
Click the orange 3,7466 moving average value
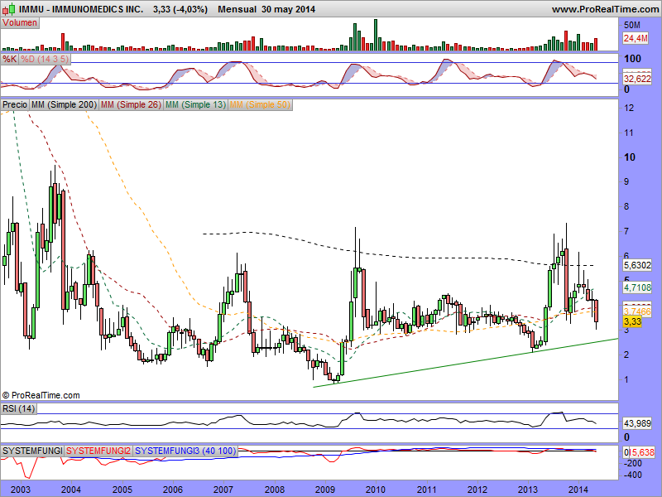click(x=637, y=311)
